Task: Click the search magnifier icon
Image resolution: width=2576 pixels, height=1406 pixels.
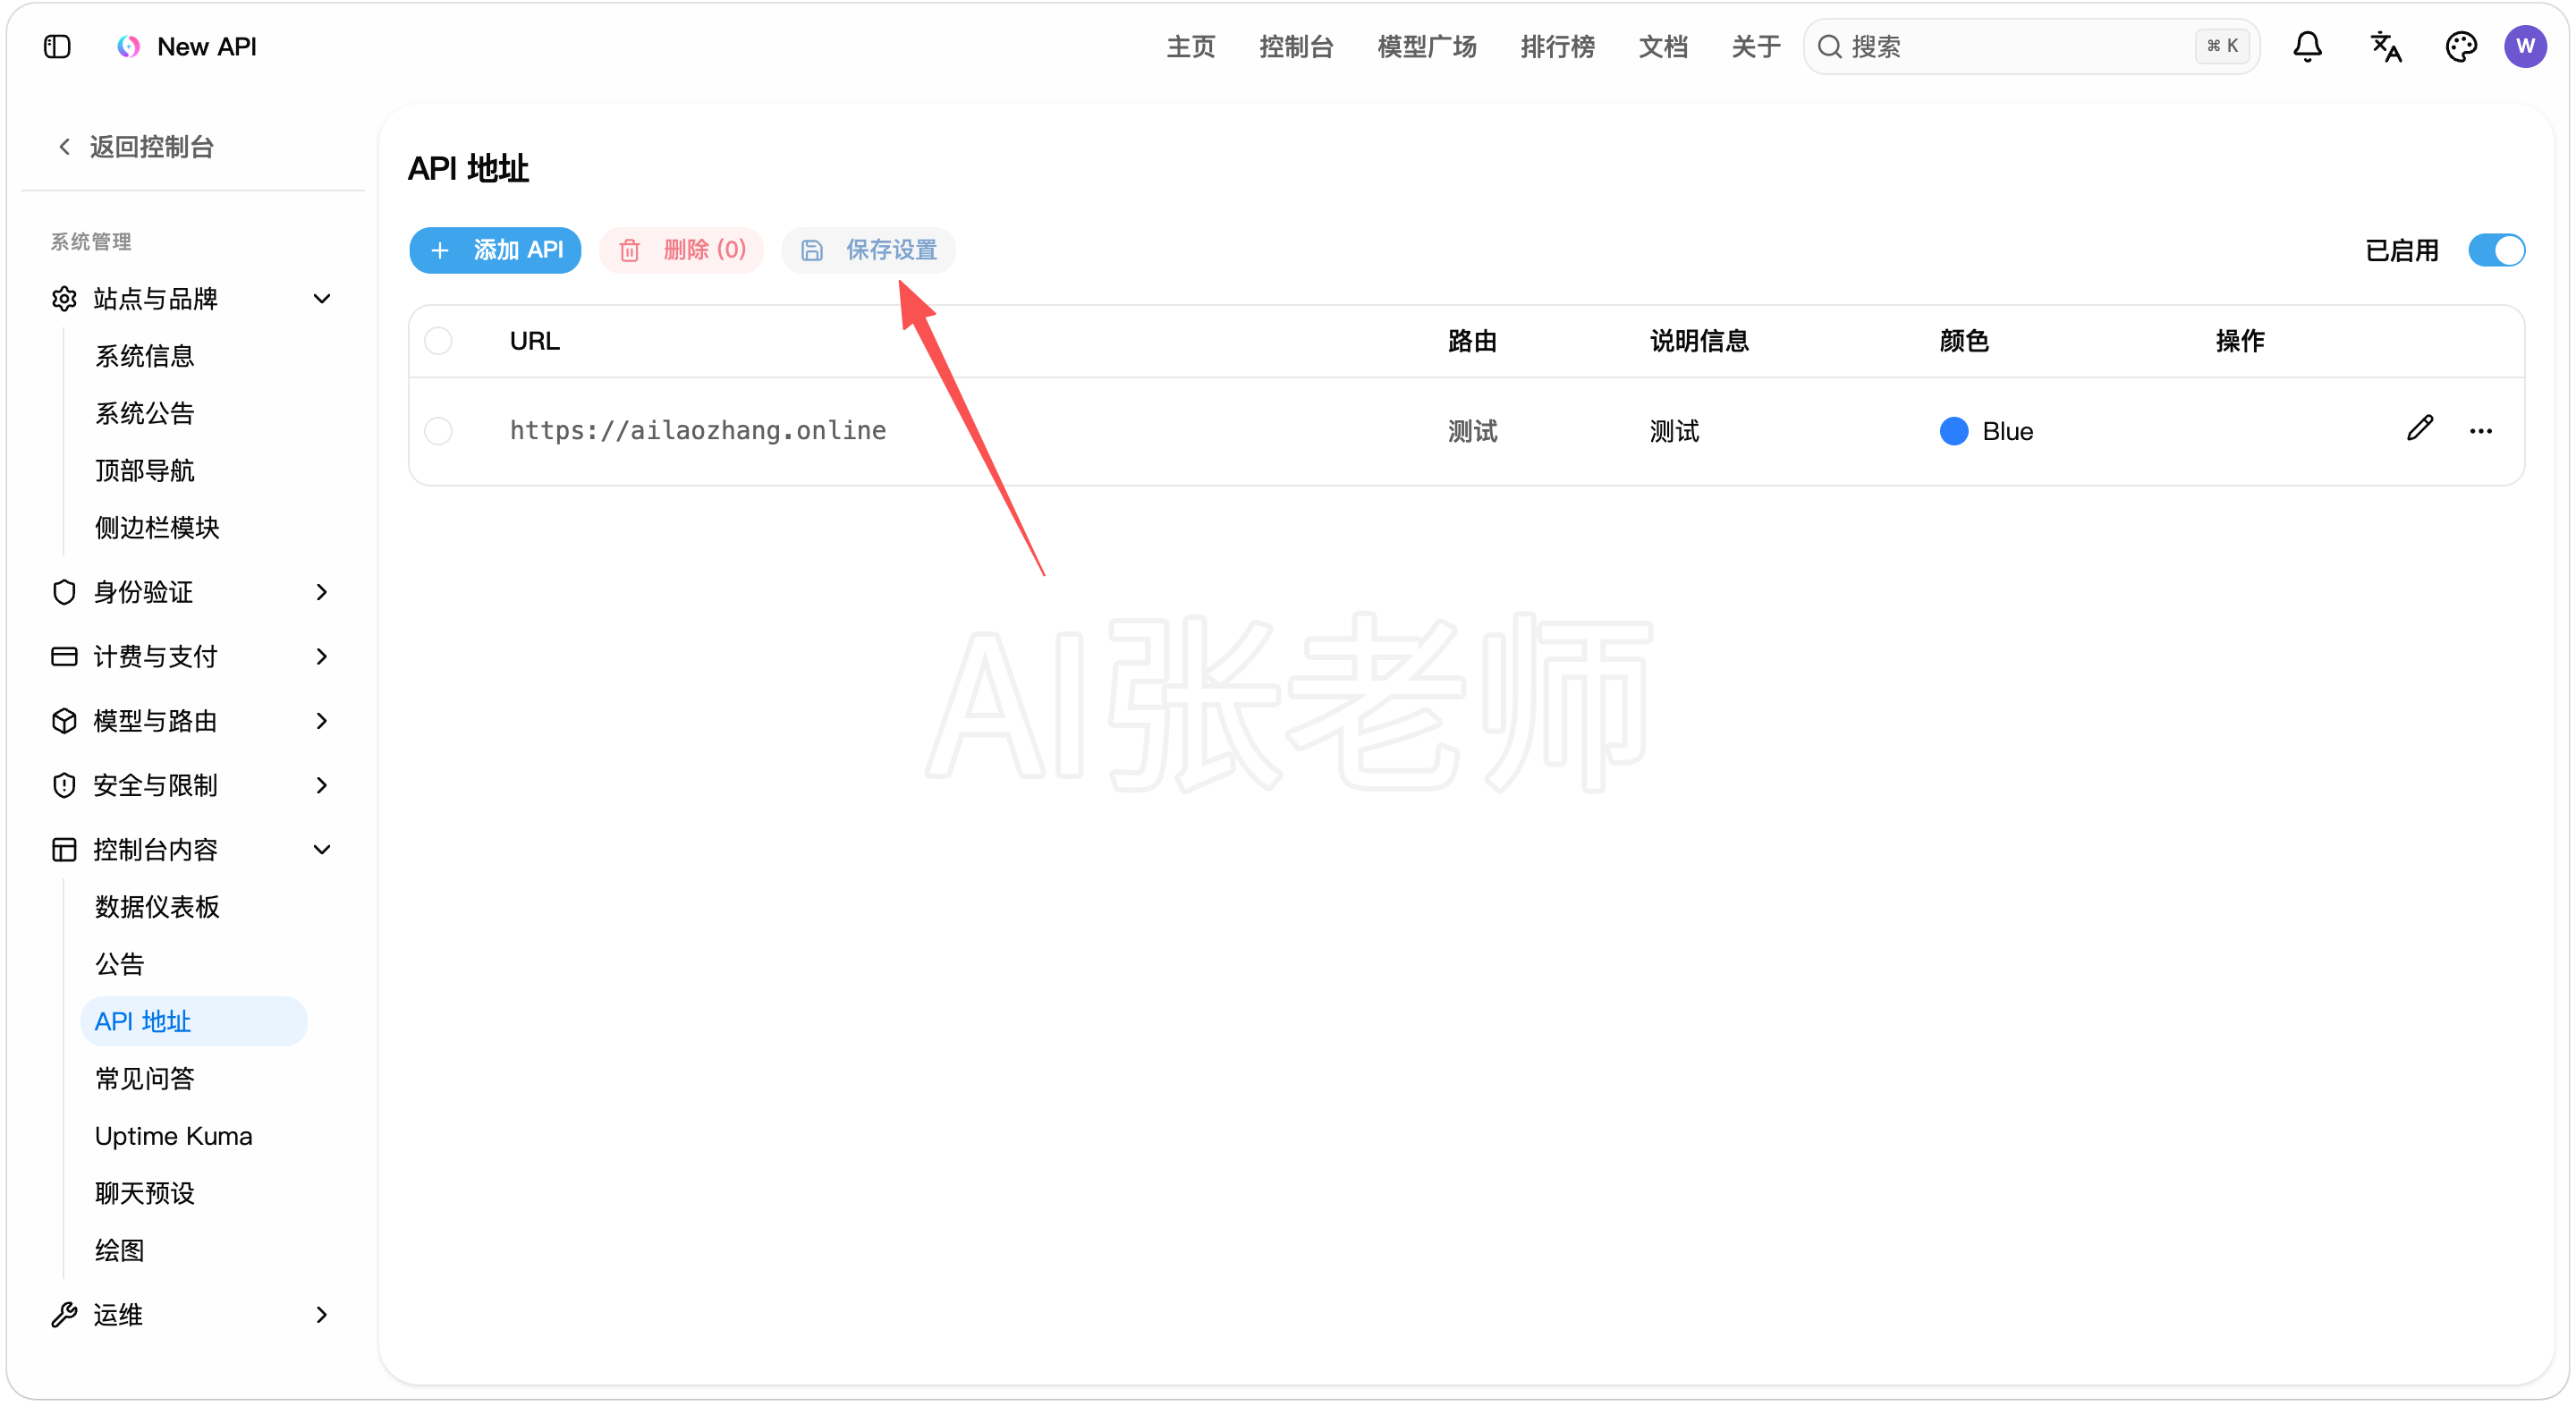Action: point(1829,47)
